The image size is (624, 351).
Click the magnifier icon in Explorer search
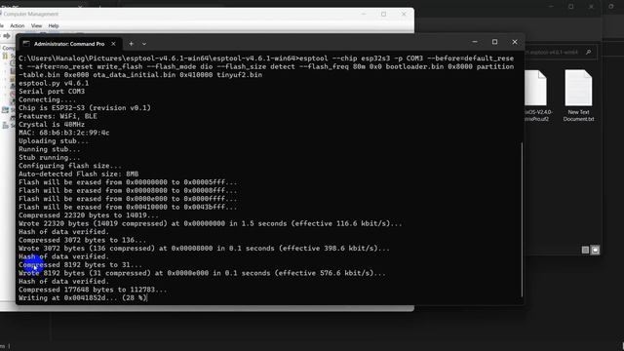[x=588, y=52]
